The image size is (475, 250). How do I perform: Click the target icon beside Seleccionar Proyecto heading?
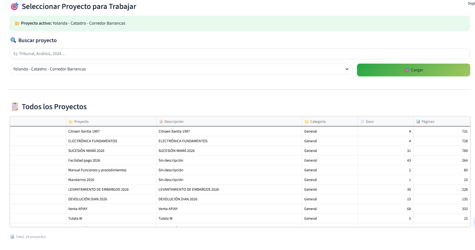(14, 6)
